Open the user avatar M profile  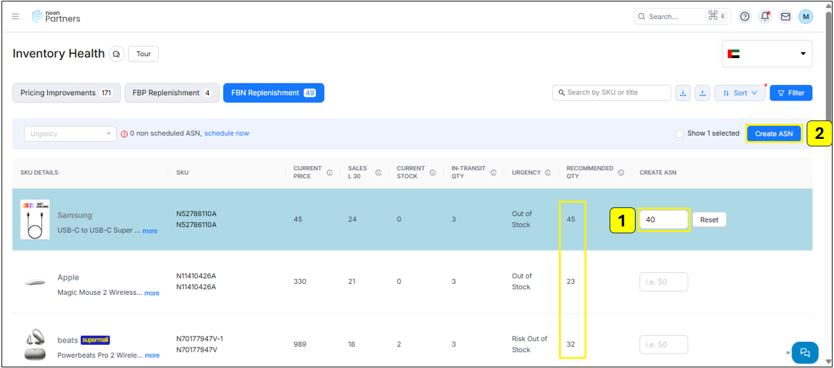(805, 16)
